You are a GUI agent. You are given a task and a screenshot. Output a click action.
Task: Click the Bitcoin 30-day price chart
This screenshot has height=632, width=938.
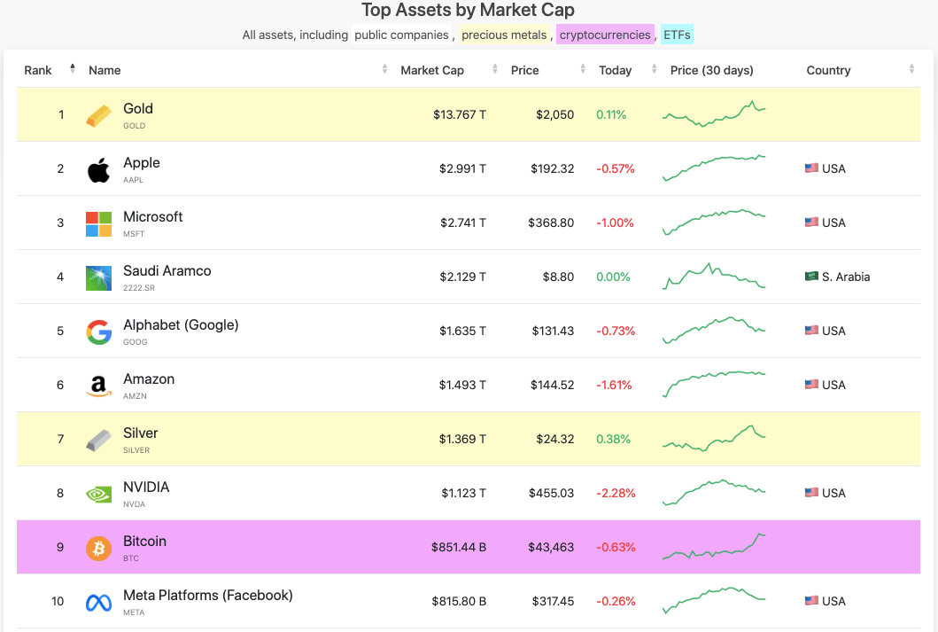(x=714, y=546)
